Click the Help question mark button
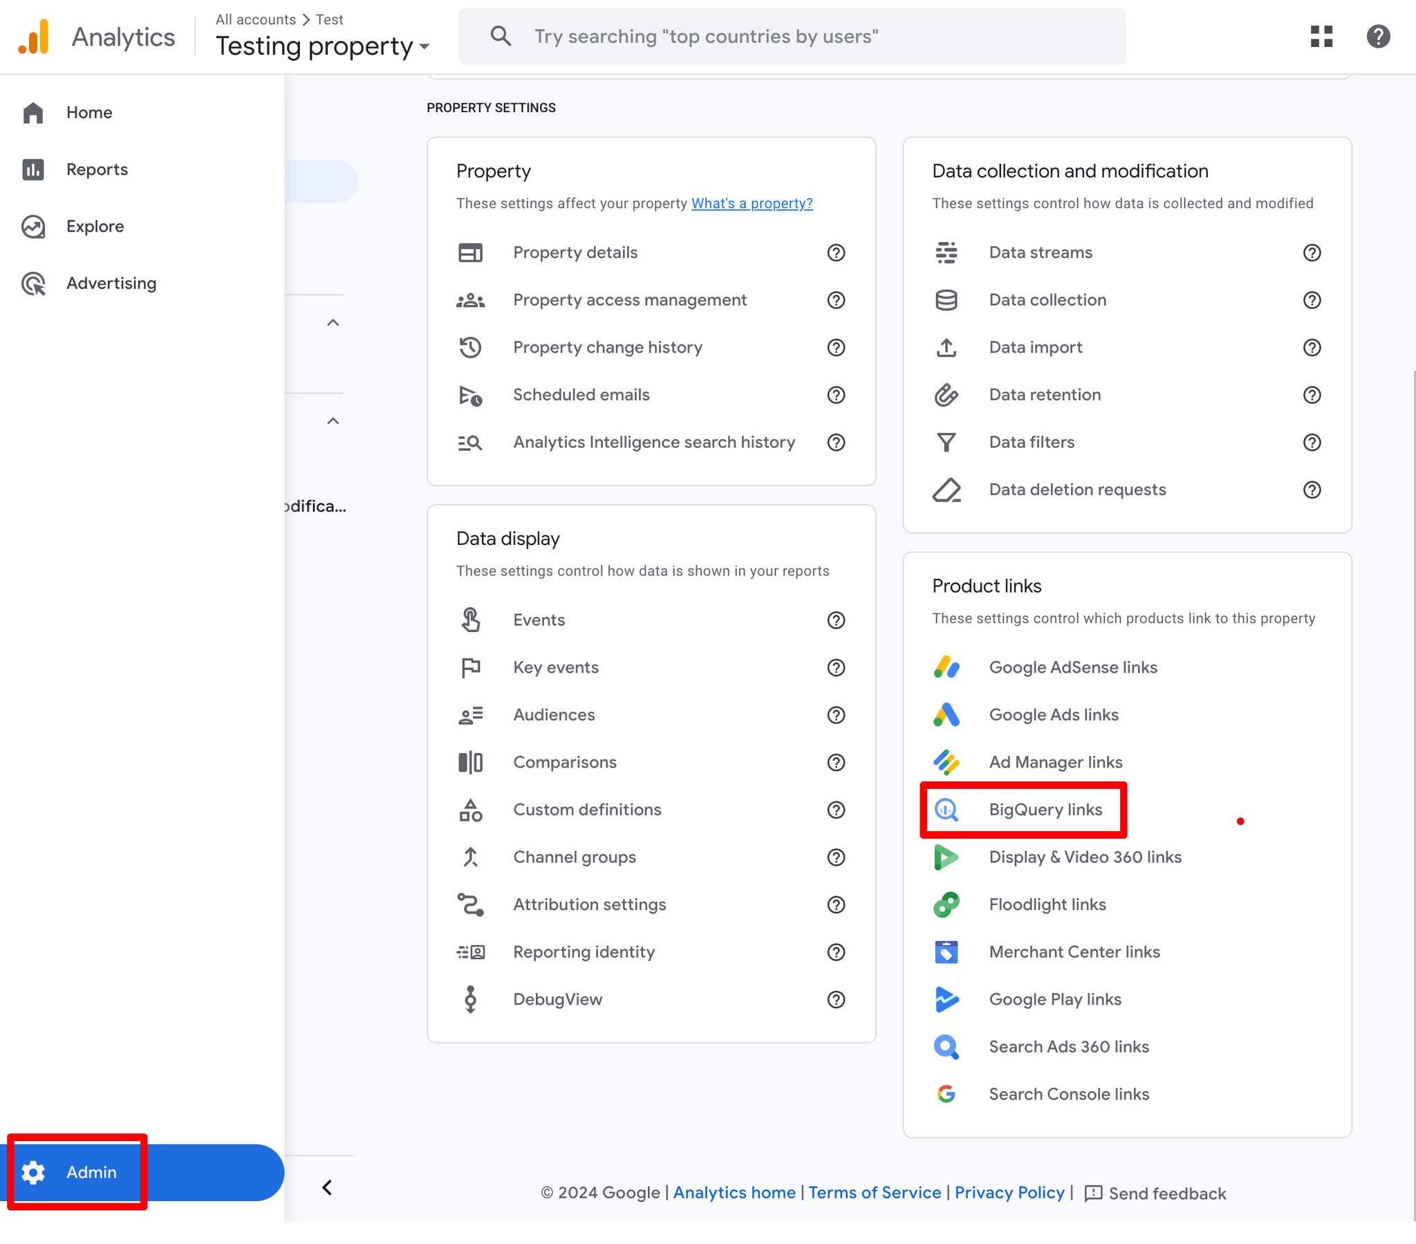Screen dimensions: 1416x1244 [1377, 36]
